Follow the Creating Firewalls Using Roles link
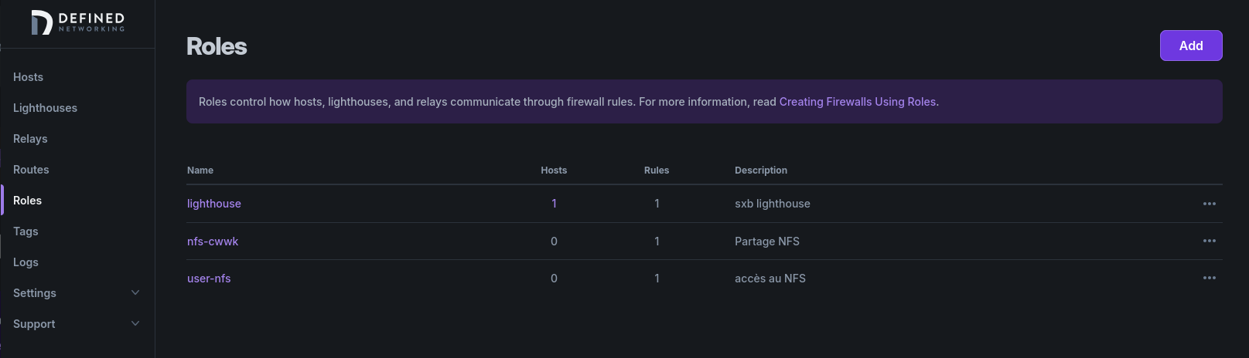The image size is (1249, 358). point(858,102)
